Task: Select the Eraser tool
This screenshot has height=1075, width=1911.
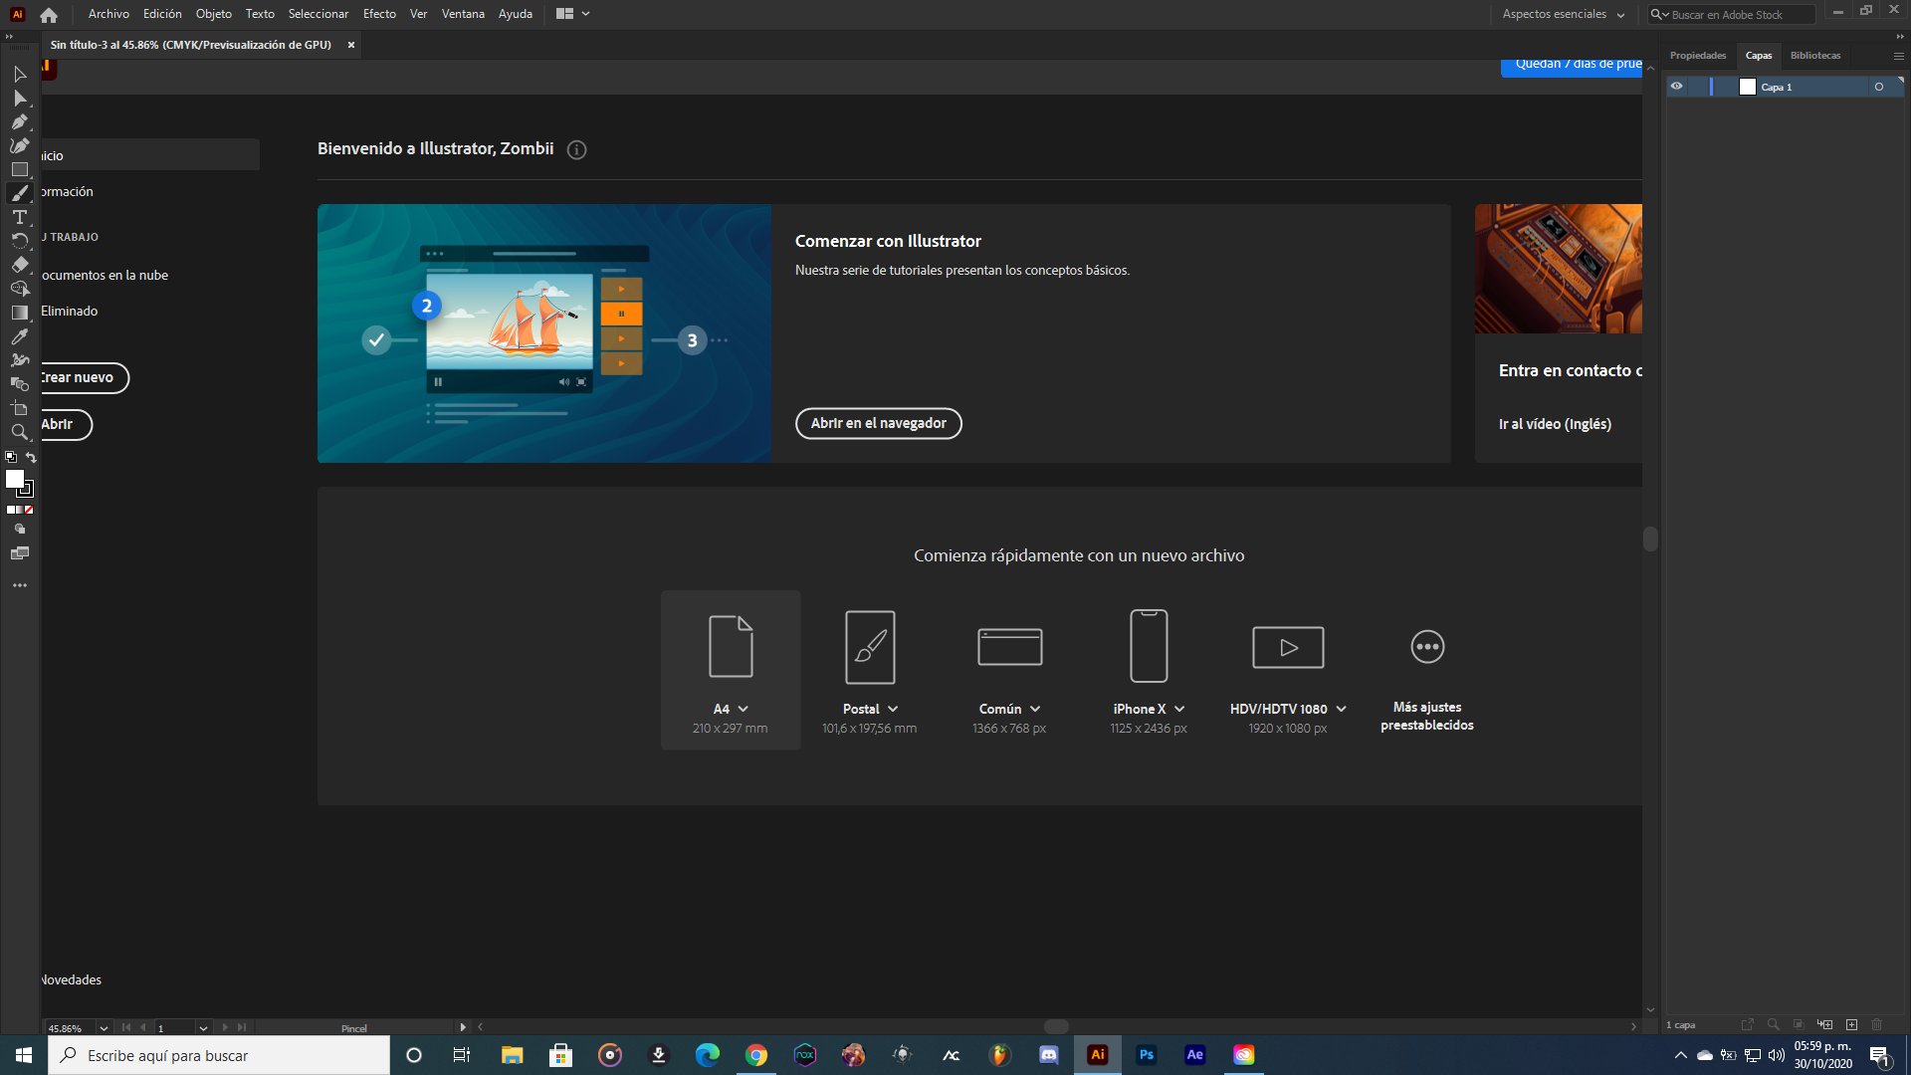Action: (19, 265)
